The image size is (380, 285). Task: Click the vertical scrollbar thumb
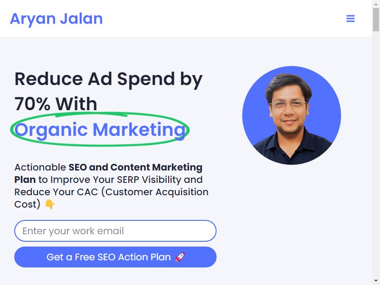tap(376, 19)
